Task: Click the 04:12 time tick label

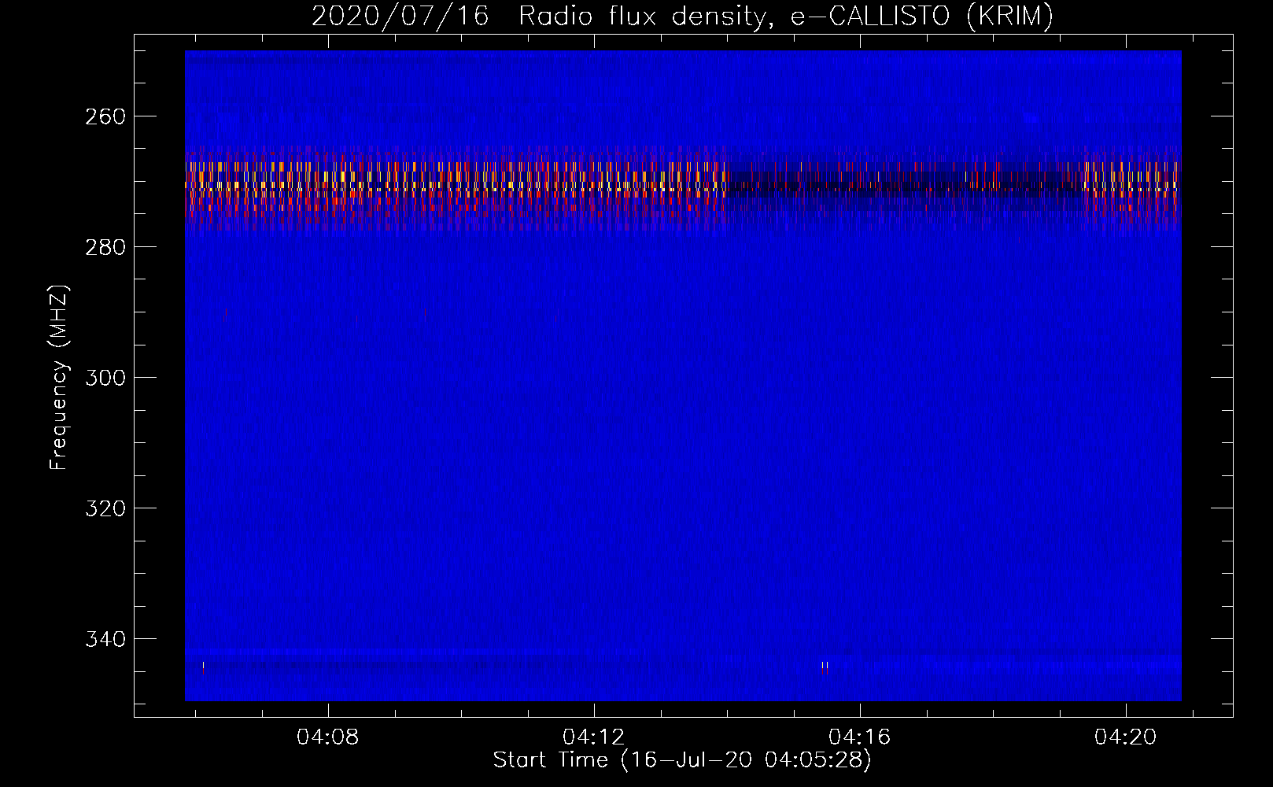Action: coord(594,737)
